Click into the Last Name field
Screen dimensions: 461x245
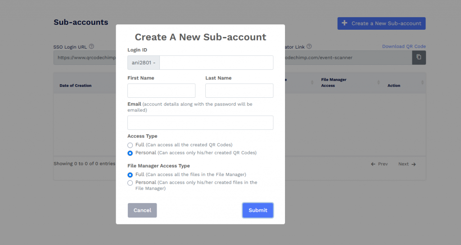[x=240, y=91]
